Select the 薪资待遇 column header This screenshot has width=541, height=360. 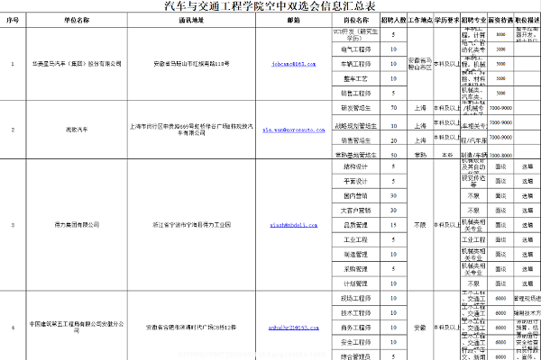[500, 20]
